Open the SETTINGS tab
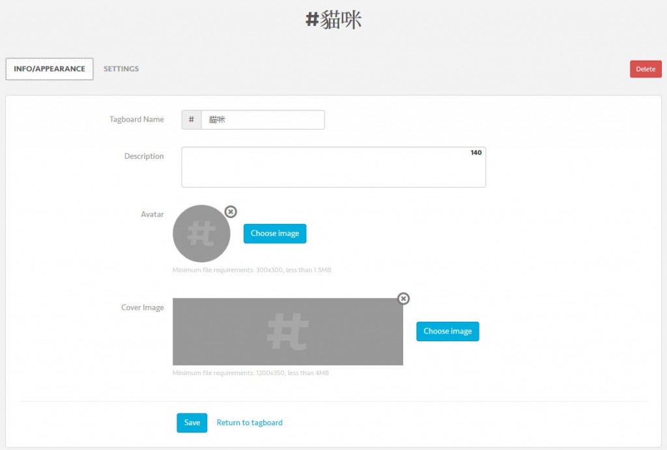Screen dimensions: 667x450 coord(121,69)
